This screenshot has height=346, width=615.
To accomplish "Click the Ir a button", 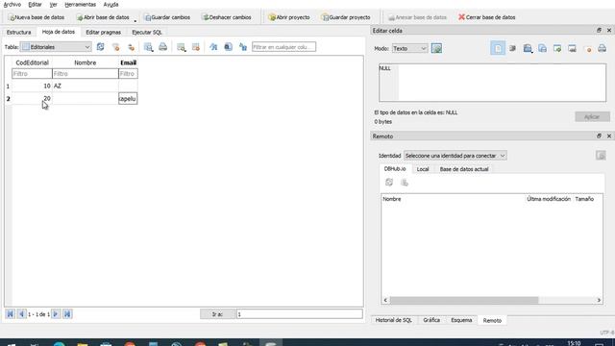I will tap(217, 314).
